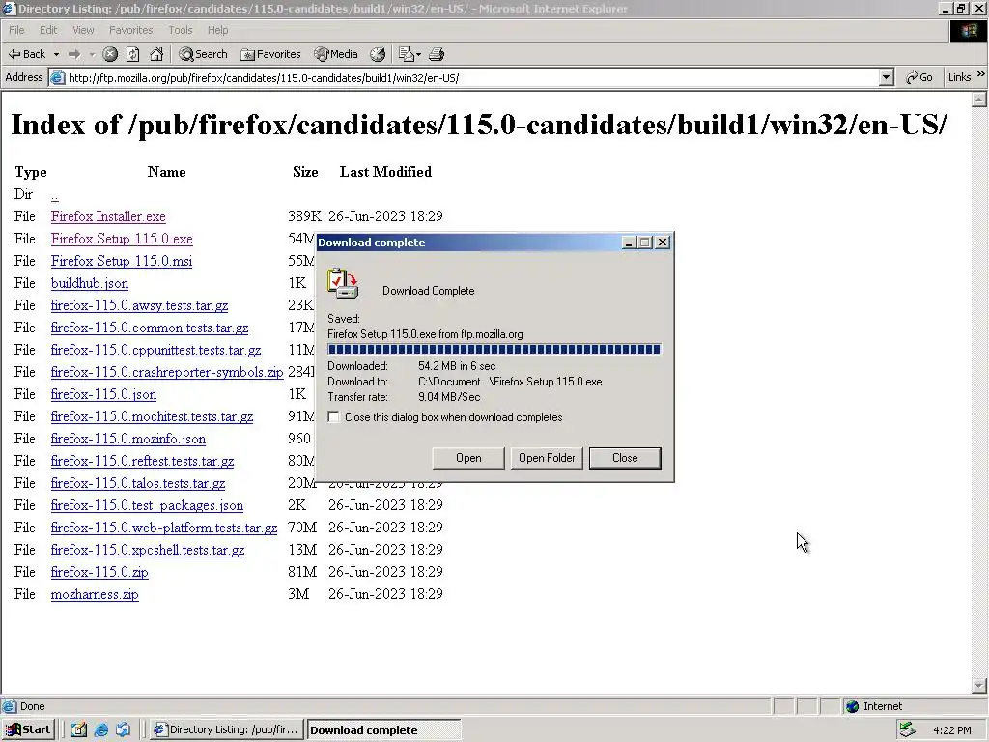Open firefox-115.0.crashreporter-symbols.zip link
Viewport: 989px width, 742px height.
pos(166,372)
